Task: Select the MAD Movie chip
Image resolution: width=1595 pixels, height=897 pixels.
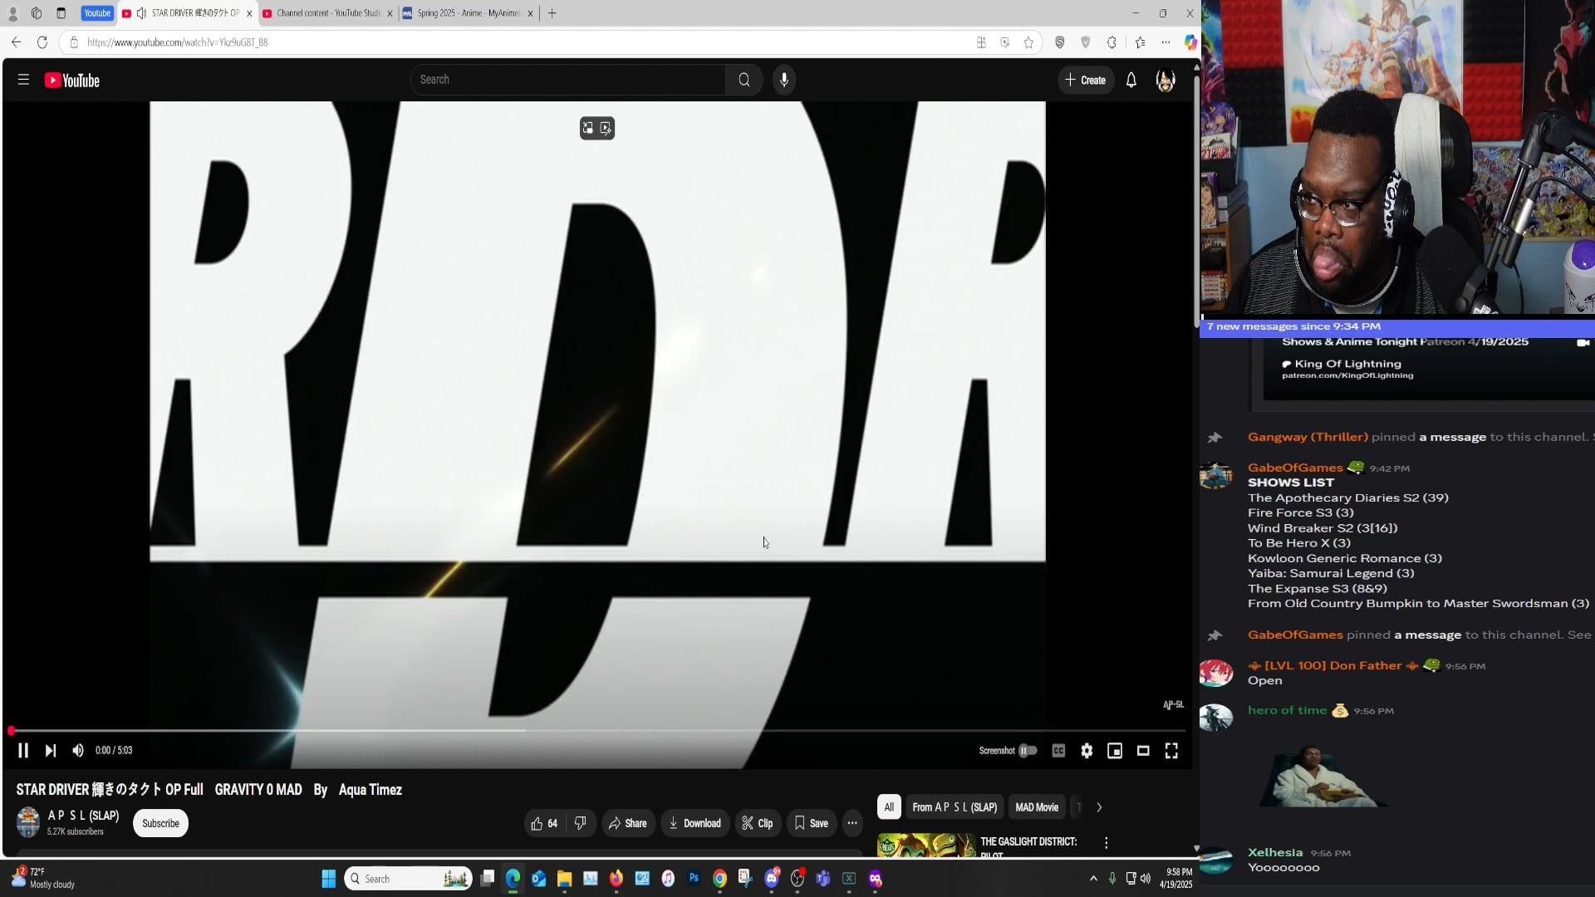Action: pyautogui.click(x=1037, y=807)
